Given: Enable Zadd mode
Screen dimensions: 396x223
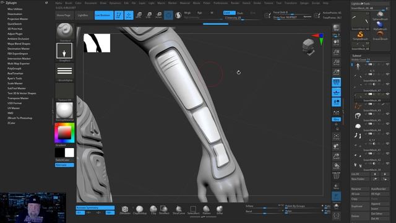Looking at the screenshot, I should pos(229,12).
